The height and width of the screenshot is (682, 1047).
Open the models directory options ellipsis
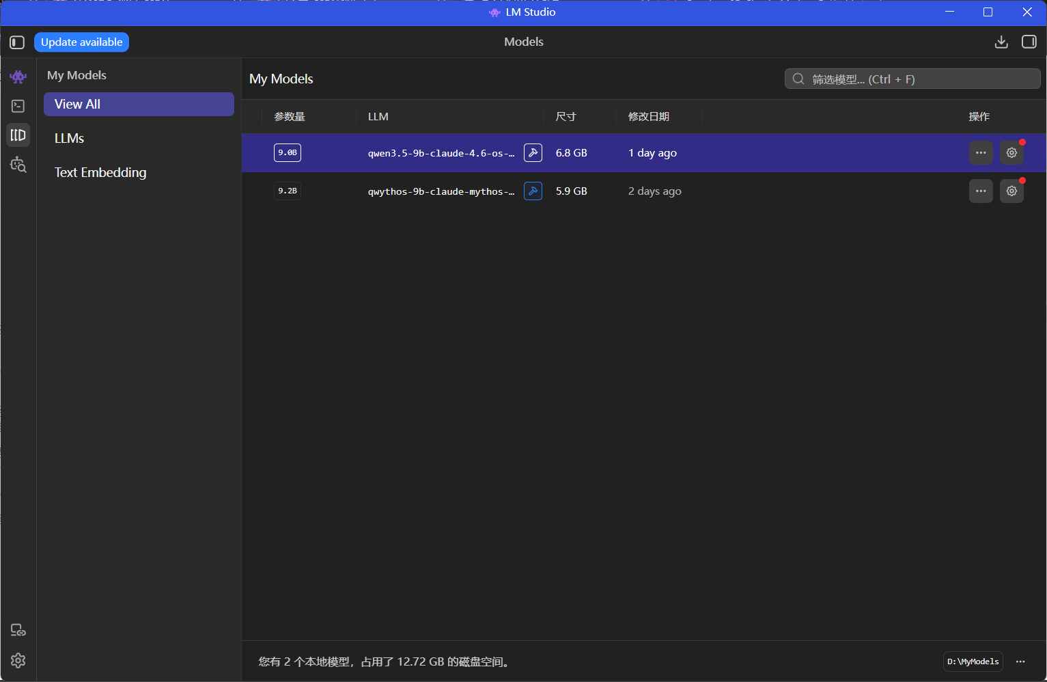(1020, 661)
